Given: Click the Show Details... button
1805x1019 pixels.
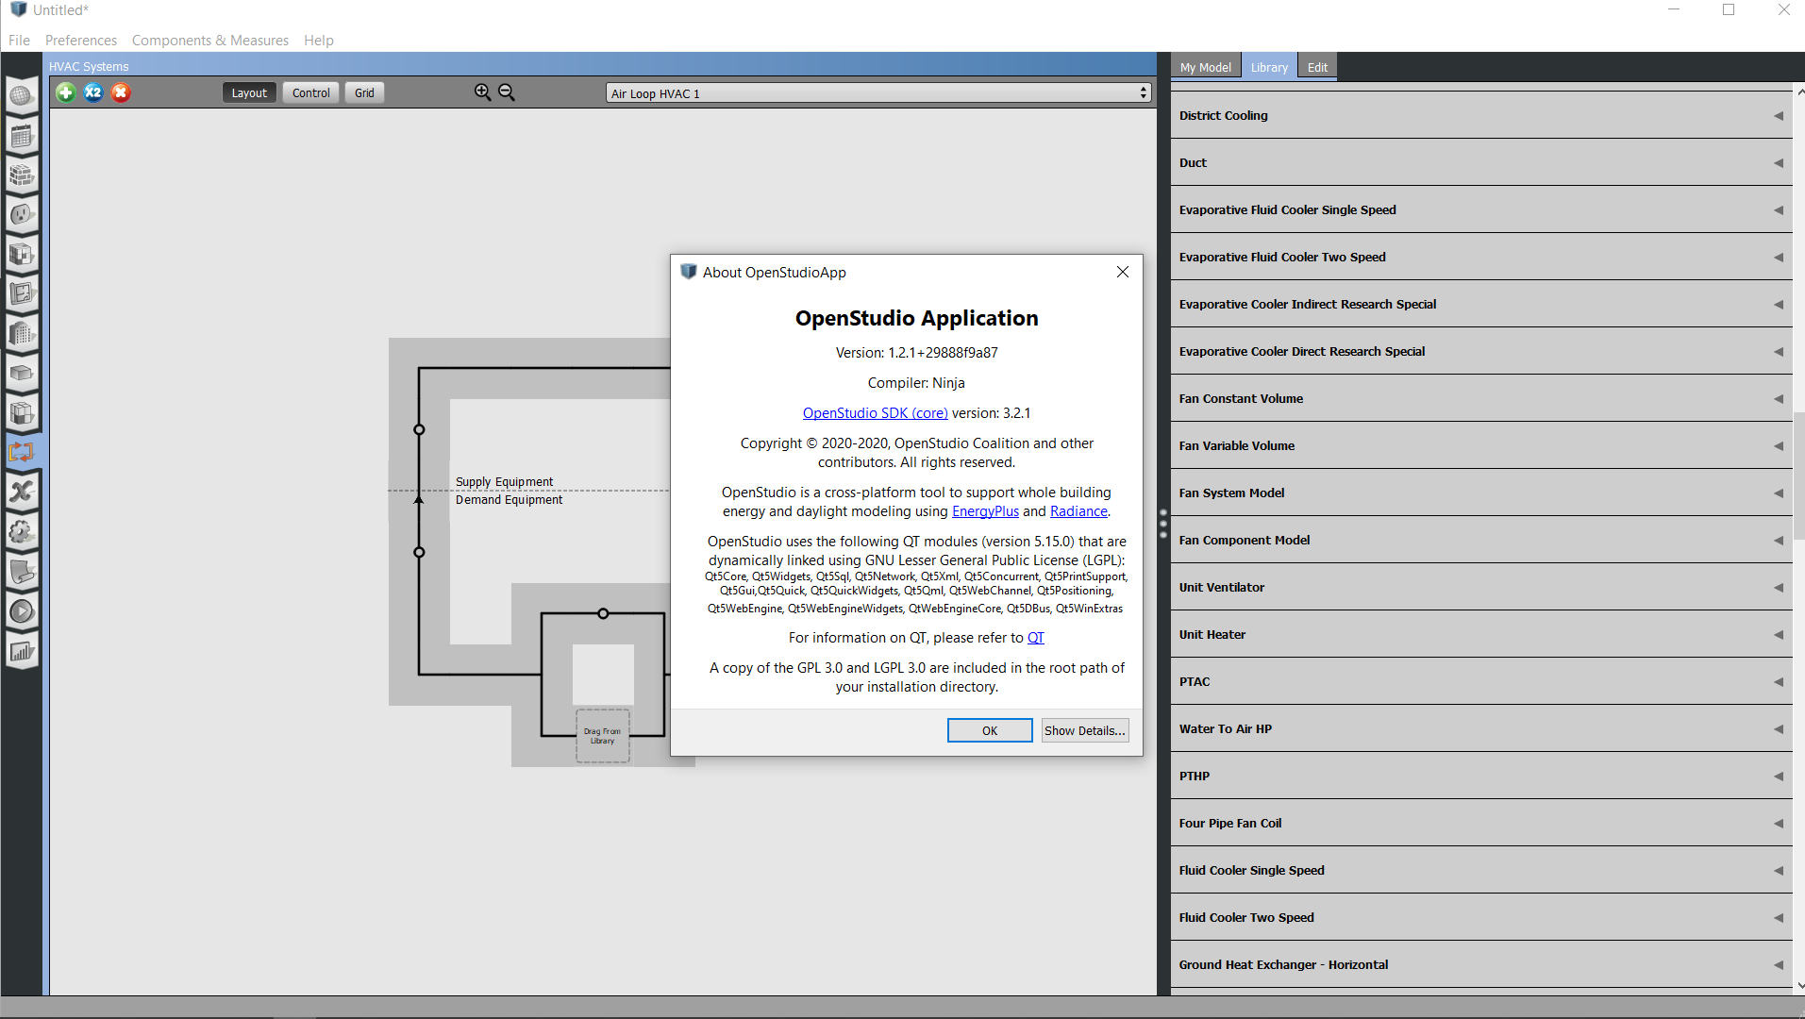Looking at the screenshot, I should 1085,730.
